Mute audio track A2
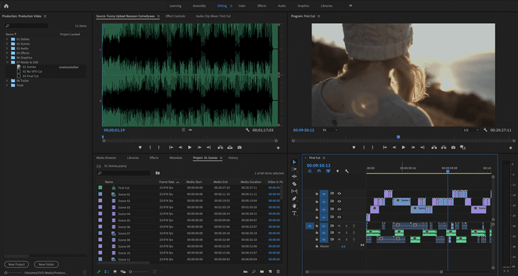The height and width of the screenshot is (276, 518). click(339, 233)
